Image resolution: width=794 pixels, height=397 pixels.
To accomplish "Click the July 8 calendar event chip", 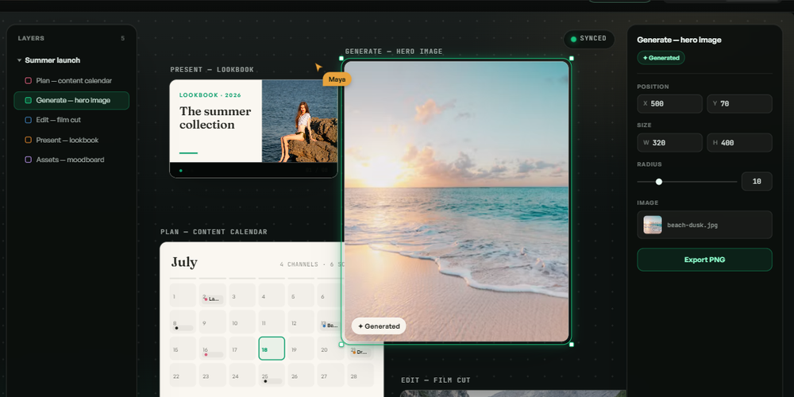I will pos(183,328).
